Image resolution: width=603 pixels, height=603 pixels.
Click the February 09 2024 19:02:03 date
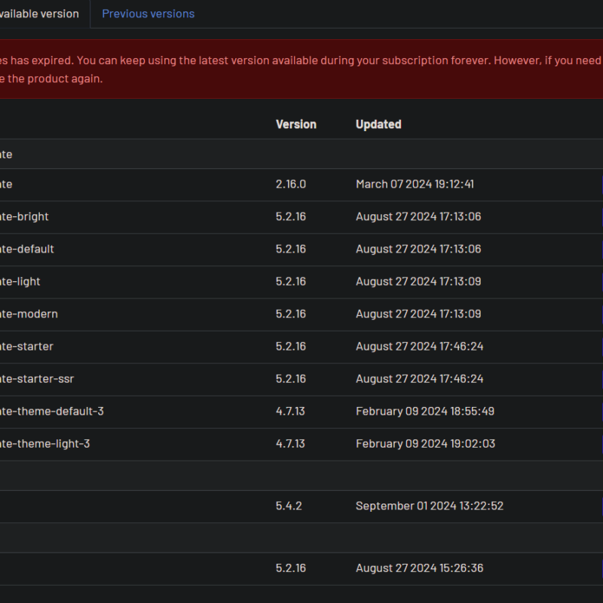click(425, 444)
